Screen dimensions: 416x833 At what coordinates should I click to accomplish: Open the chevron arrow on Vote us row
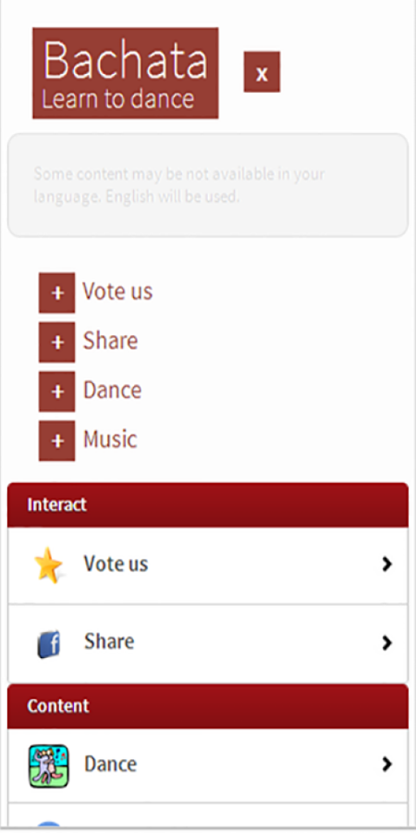coord(386,565)
